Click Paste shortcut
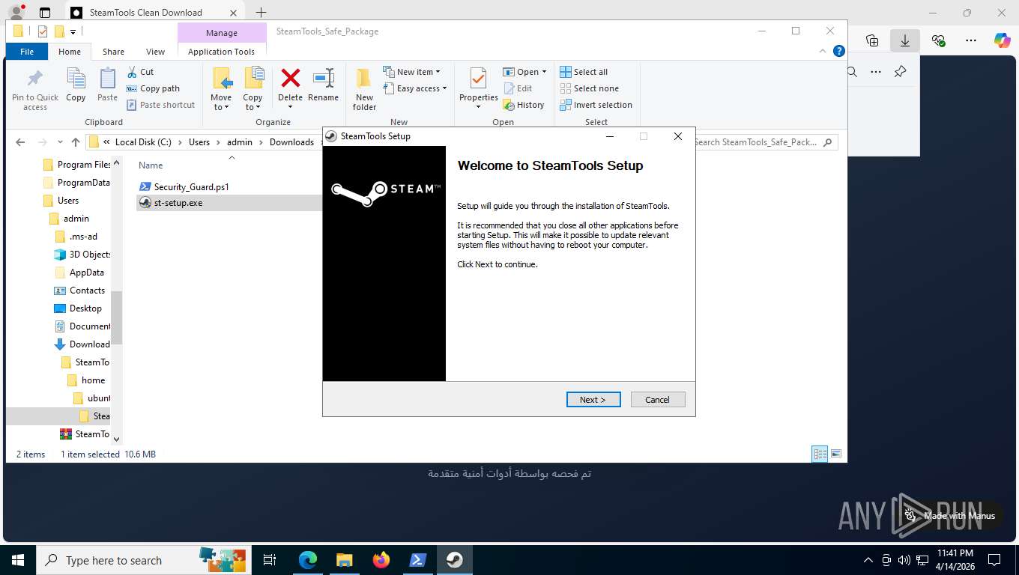This screenshot has height=575, width=1019. click(161, 105)
